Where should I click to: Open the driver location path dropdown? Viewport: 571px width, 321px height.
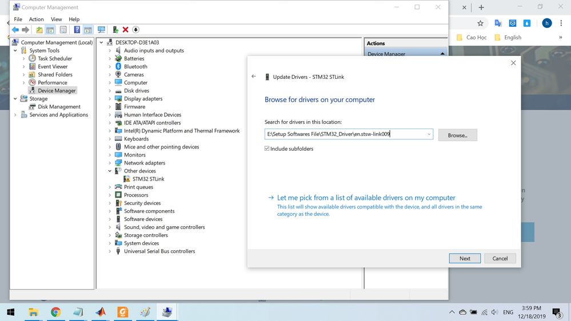pos(429,134)
